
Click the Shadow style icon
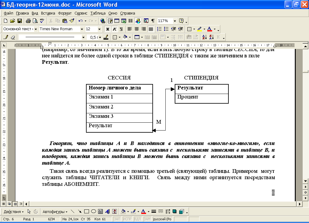(175, 212)
